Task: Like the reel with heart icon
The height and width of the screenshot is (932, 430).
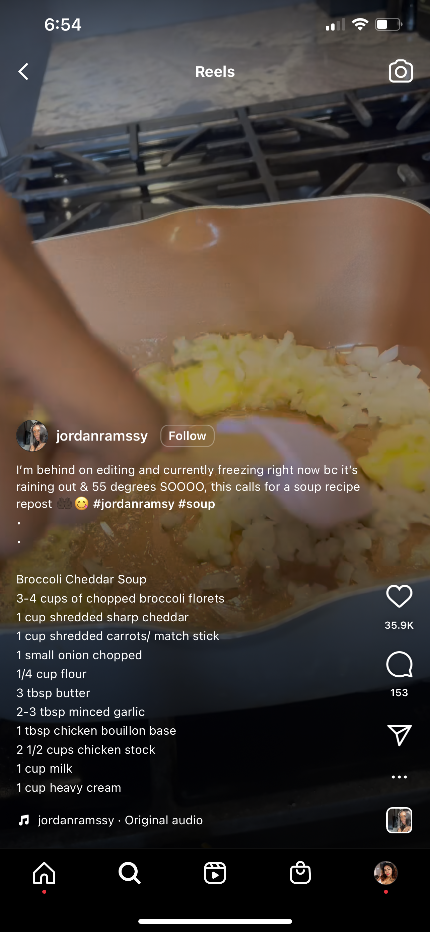Action: tap(399, 596)
